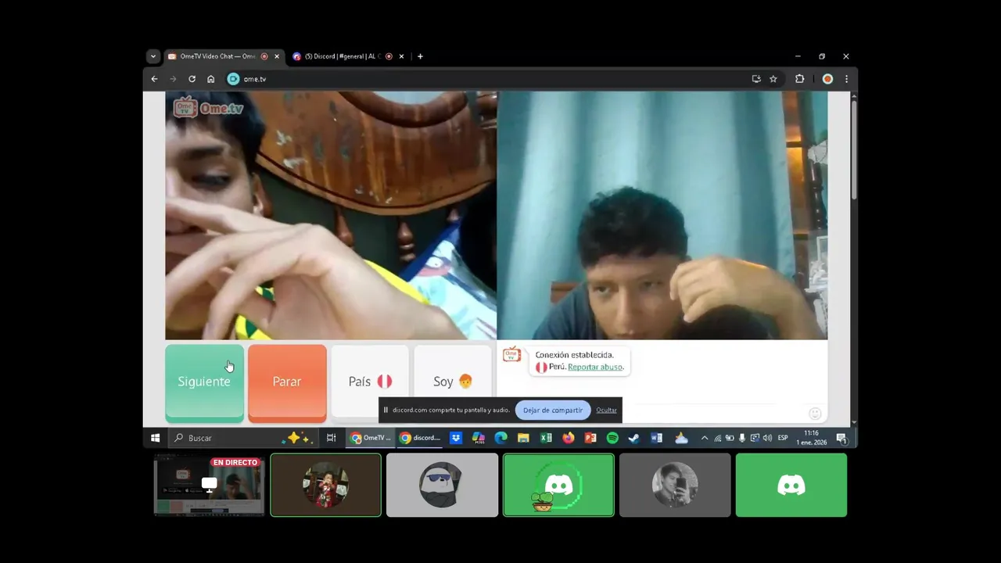Select the participant tile with red-clothed avatar

pyautogui.click(x=326, y=486)
